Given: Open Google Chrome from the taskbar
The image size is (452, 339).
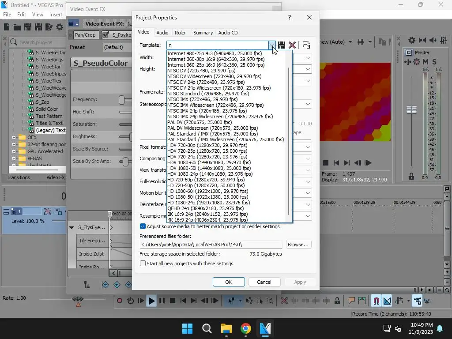Looking at the screenshot, I should click(x=245, y=328).
